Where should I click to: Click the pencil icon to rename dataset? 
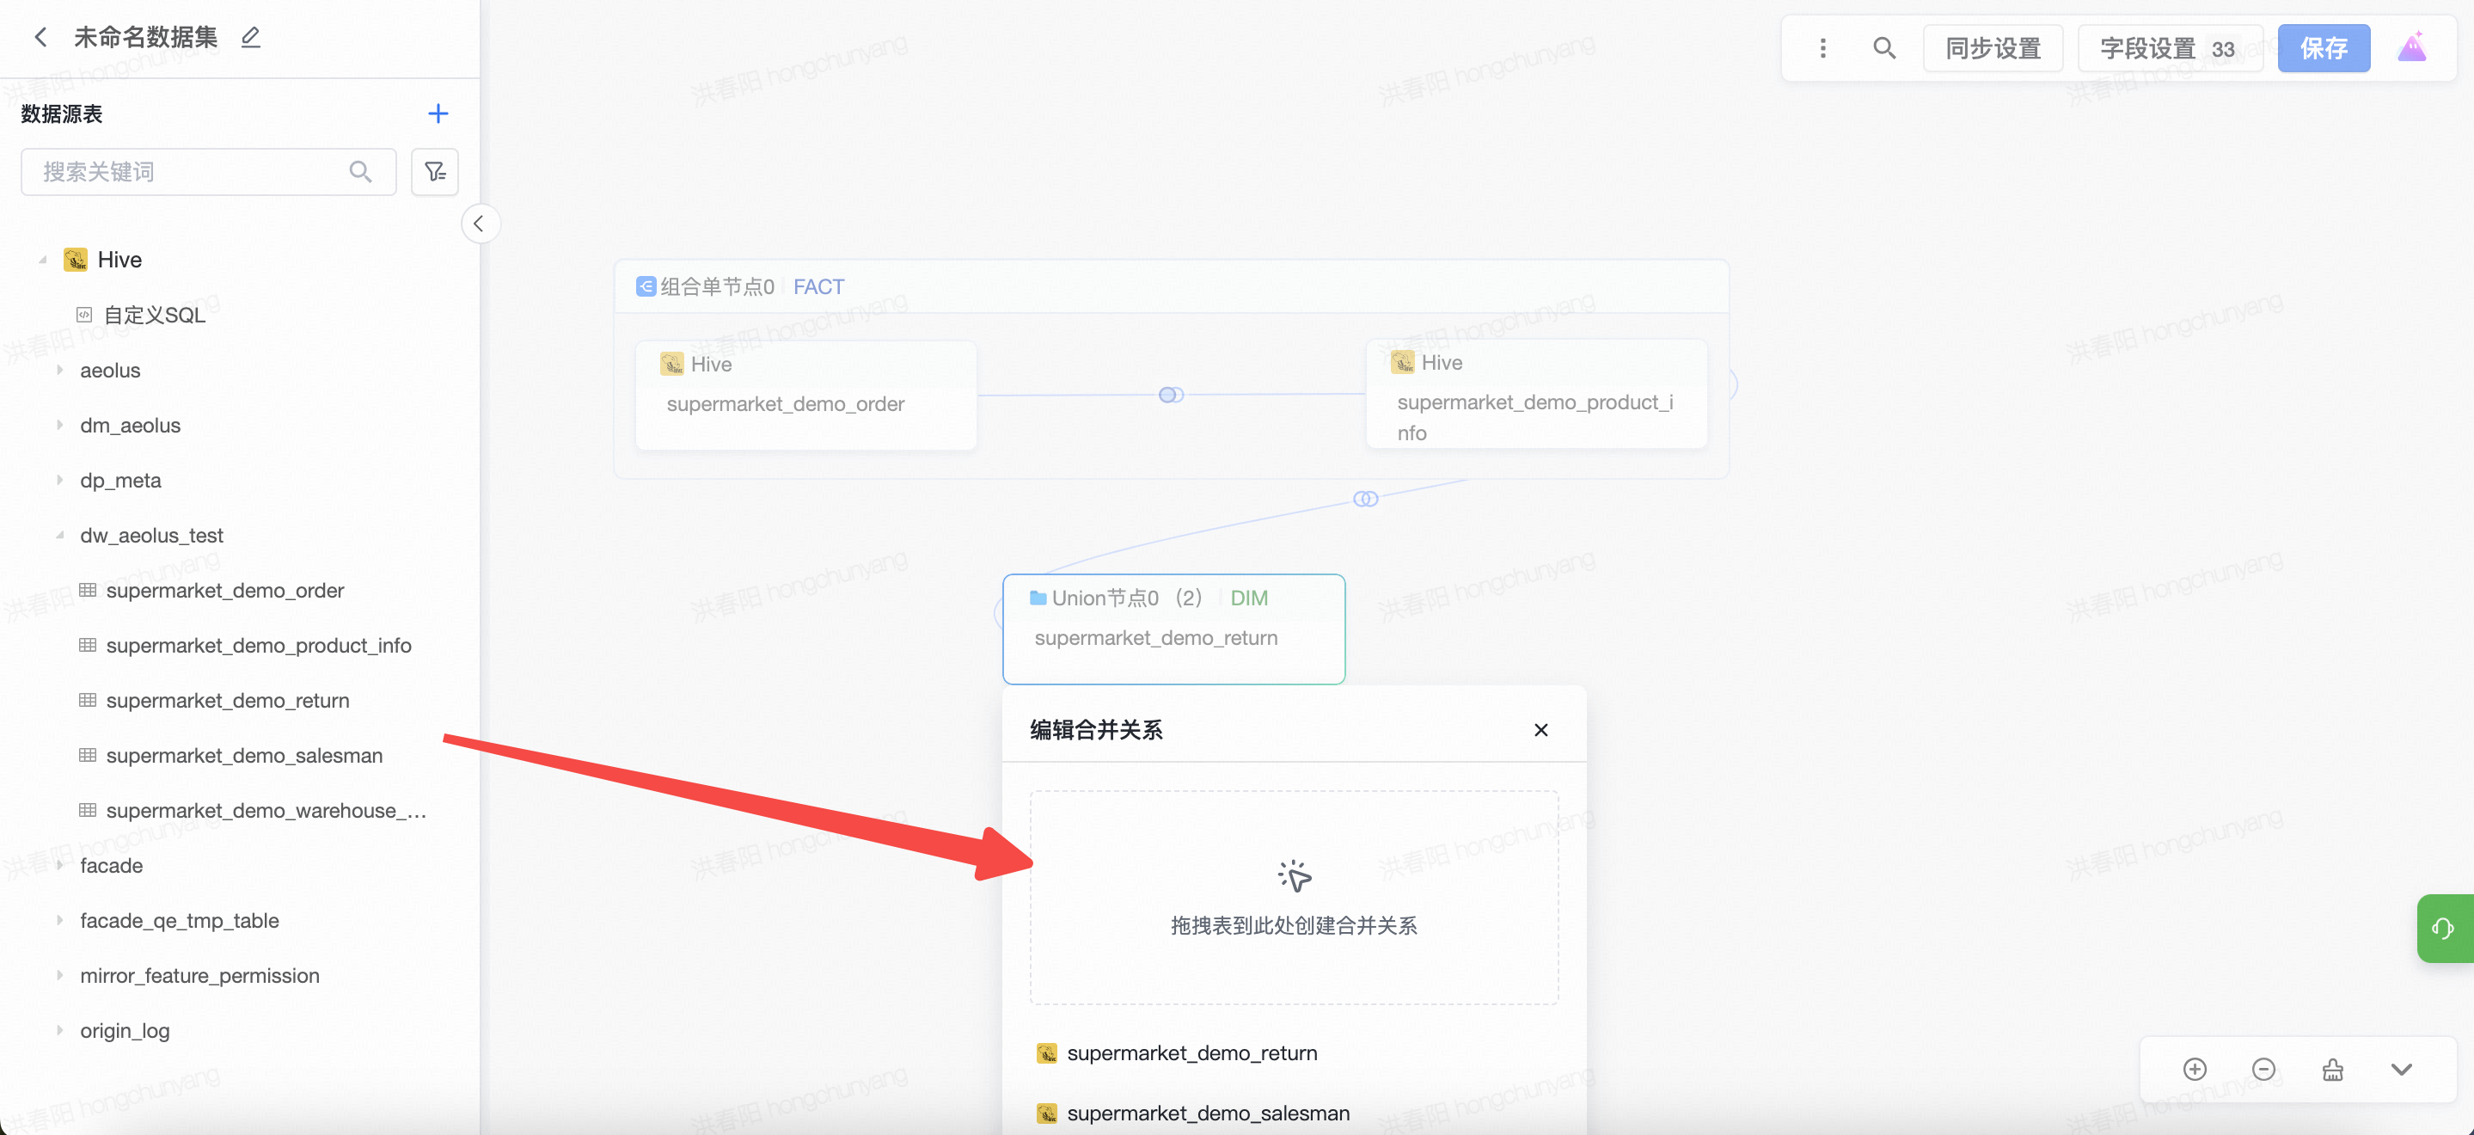(x=251, y=38)
